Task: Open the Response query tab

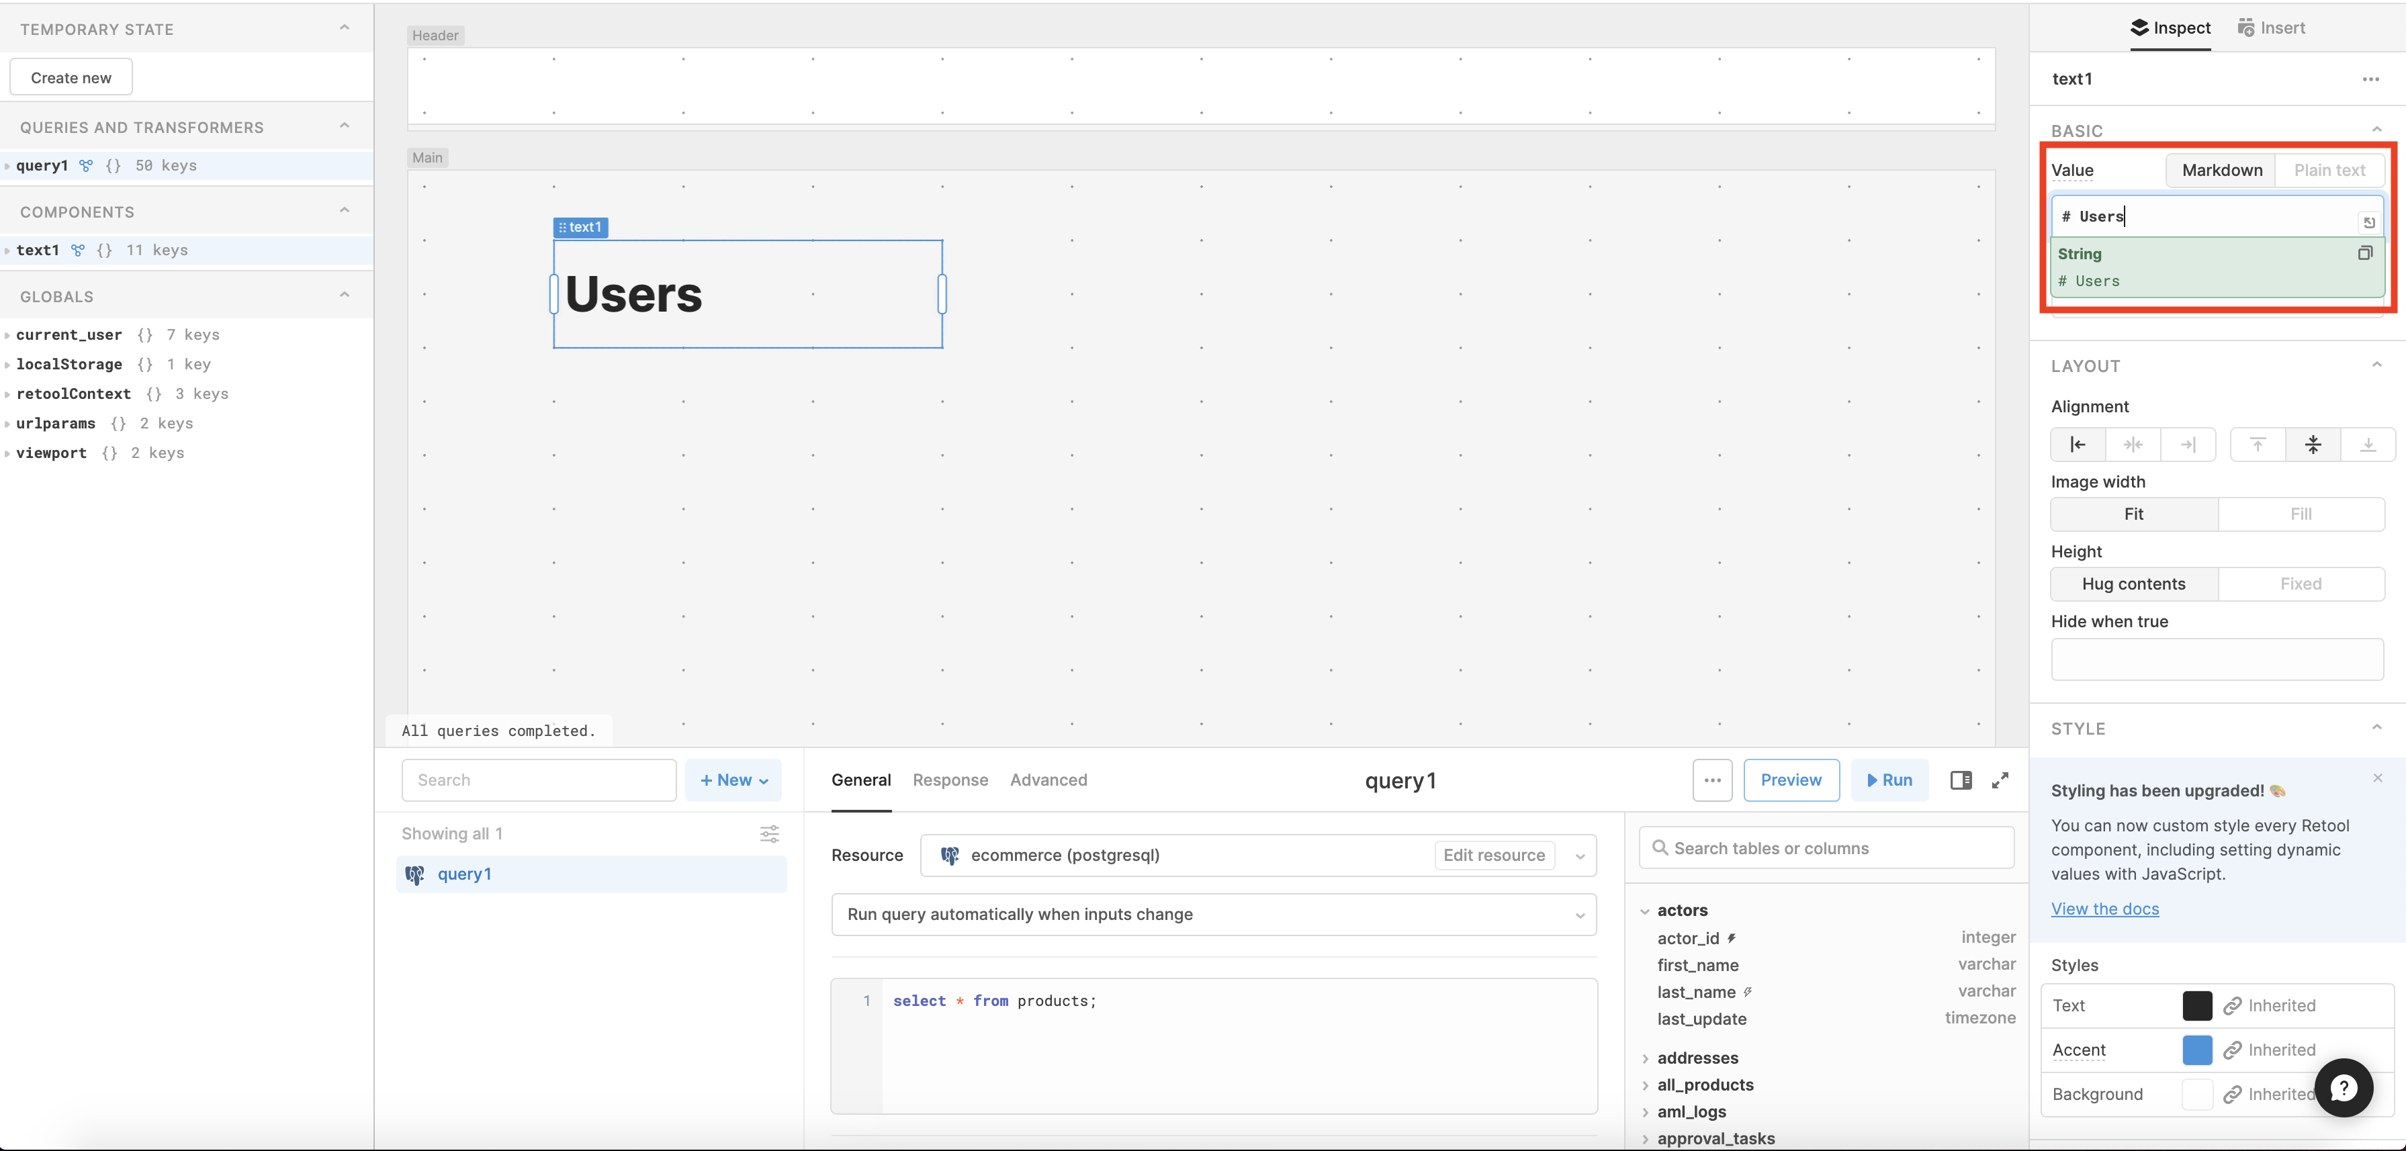Action: coord(950,780)
